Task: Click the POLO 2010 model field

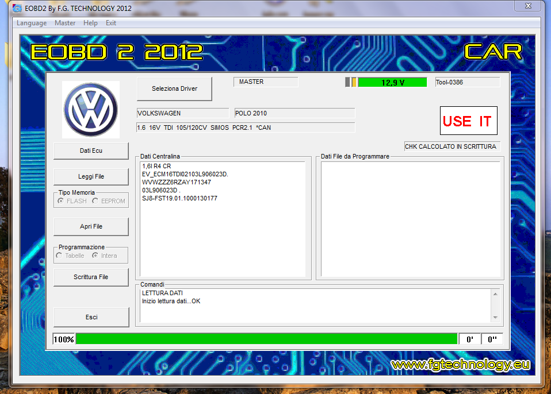Action: point(294,113)
